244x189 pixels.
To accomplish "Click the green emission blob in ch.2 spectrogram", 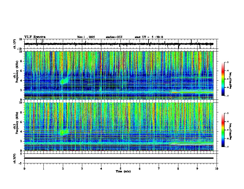I will [x=64, y=132].
